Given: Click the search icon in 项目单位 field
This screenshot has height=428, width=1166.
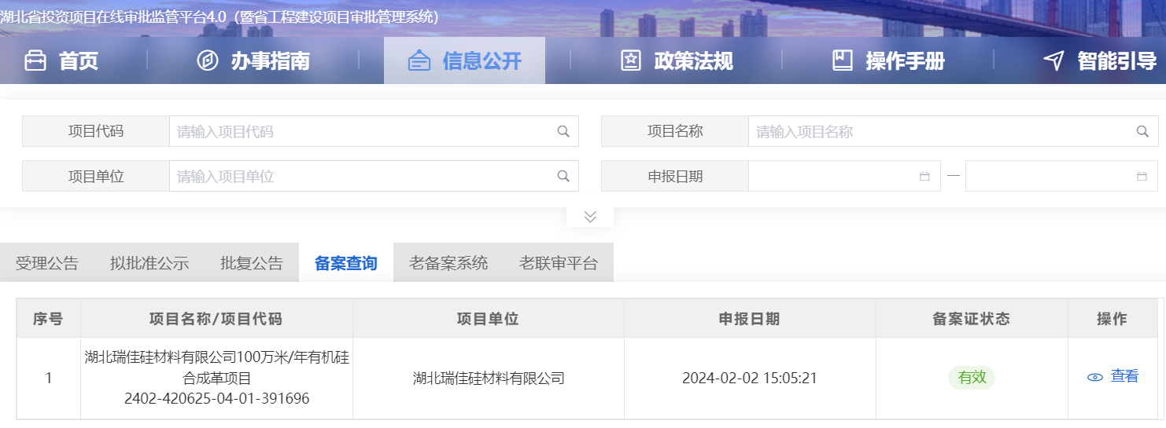Looking at the screenshot, I should pos(563,176).
